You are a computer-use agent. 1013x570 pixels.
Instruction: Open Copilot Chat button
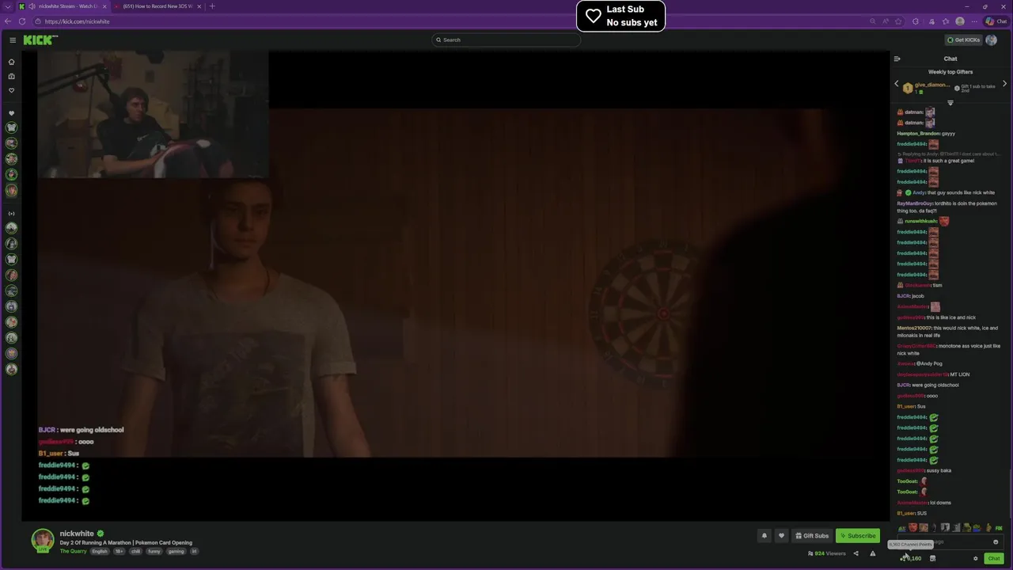996,21
